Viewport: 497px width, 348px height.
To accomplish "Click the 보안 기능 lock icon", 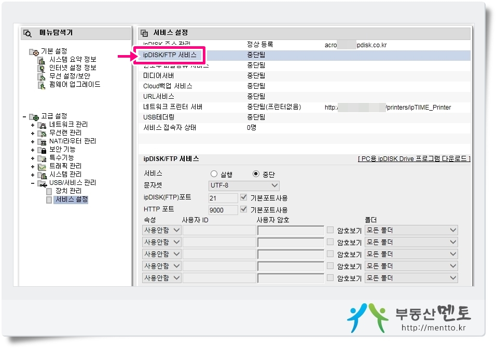I will point(42,150).
